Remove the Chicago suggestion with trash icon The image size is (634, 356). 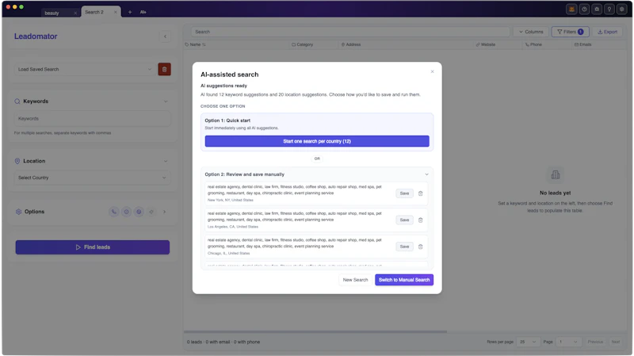(421, 247)
